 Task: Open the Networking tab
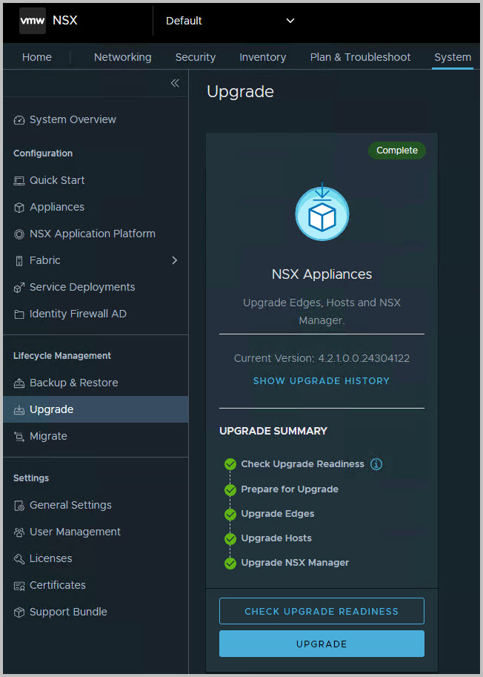point(122,57)
